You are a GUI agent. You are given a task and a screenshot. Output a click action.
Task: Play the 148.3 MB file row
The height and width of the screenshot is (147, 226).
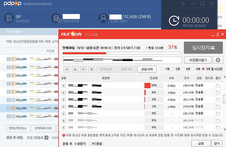(x=64, y=127)
